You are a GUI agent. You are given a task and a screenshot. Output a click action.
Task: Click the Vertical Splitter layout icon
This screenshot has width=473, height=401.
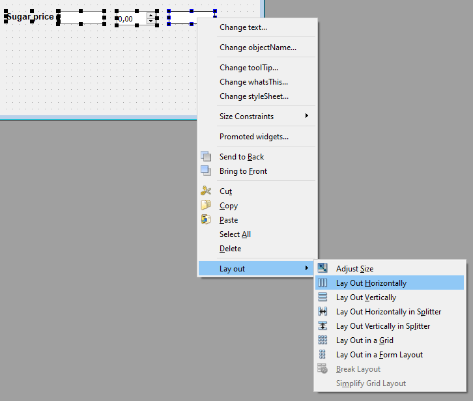point(322,325)
